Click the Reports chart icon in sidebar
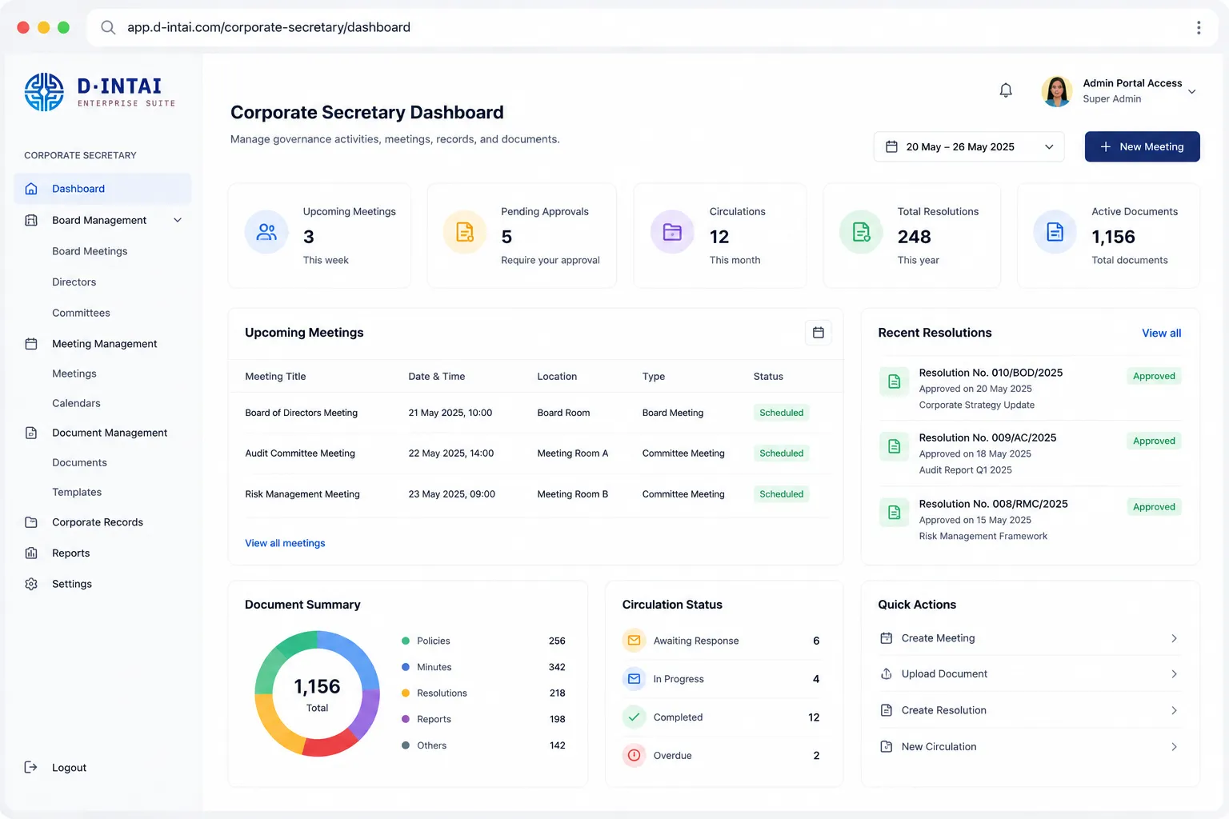The image size is (1229, 819). coord(31,553)
